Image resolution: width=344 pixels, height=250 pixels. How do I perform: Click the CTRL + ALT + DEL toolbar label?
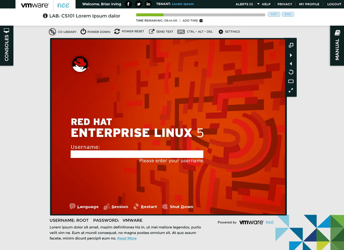[200, 32]
